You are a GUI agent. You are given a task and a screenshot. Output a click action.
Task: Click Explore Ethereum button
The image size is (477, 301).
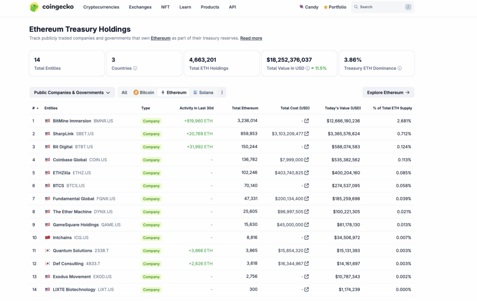[388, 93]
